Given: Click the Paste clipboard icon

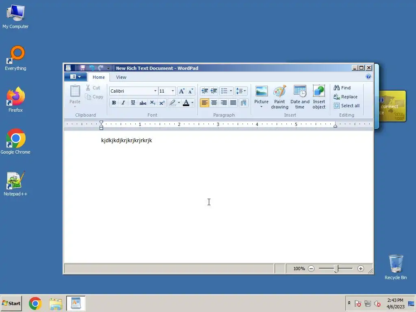Looking at the screenshot, I should pyautogui.click(x=75, y=91).
